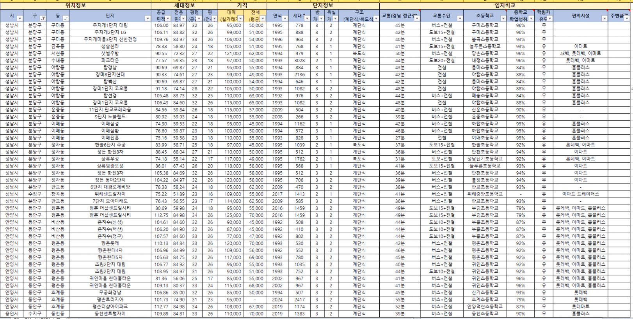Screen dimensions: 633x319
Task: Select the cell 무지개2단지 LG
Action: pyautogui.click(x=110, y=32)
